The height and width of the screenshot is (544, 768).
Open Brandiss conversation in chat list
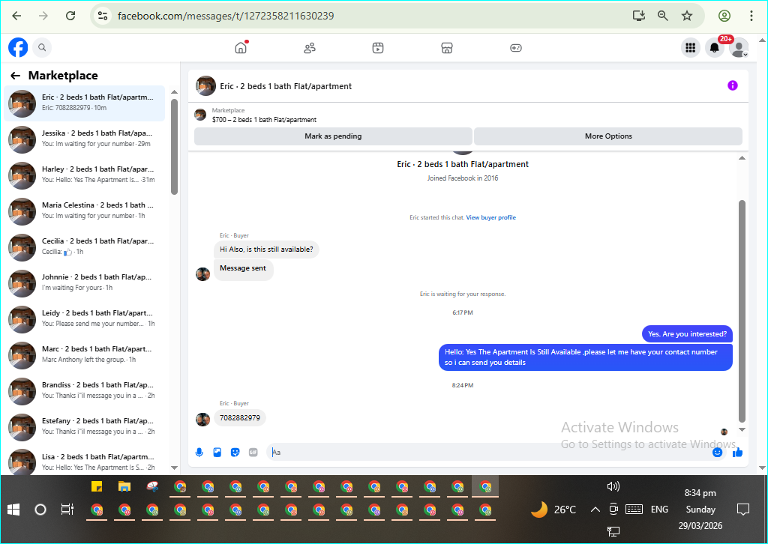[84, 391]
